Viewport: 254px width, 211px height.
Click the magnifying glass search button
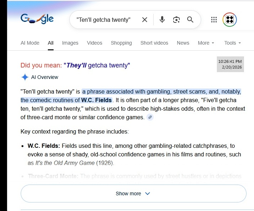[190, 20]
